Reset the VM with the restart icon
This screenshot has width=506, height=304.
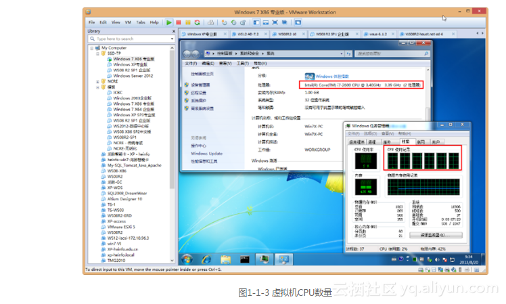pyautogui.click(x=197, y=22)
